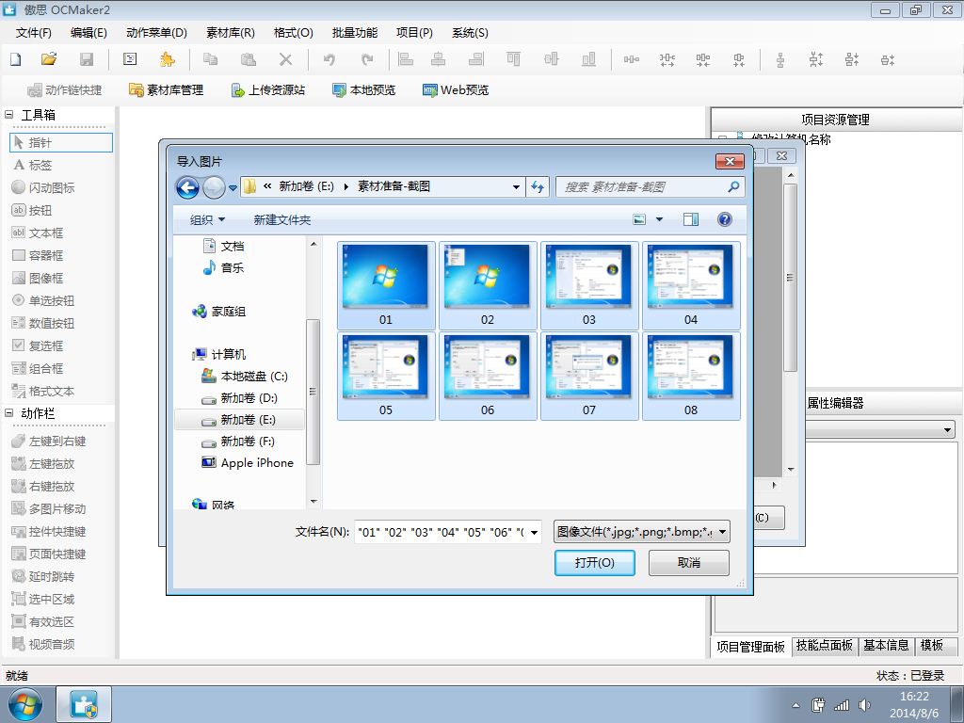Open 素材库管理 library manager

[x=166, y=89]
